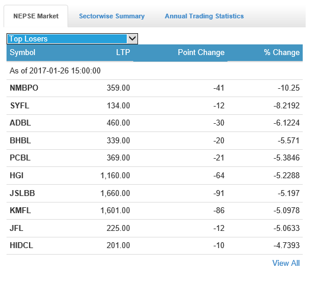
Task: Sort by the Symbol column header
Action: click(x=23, y=53)
